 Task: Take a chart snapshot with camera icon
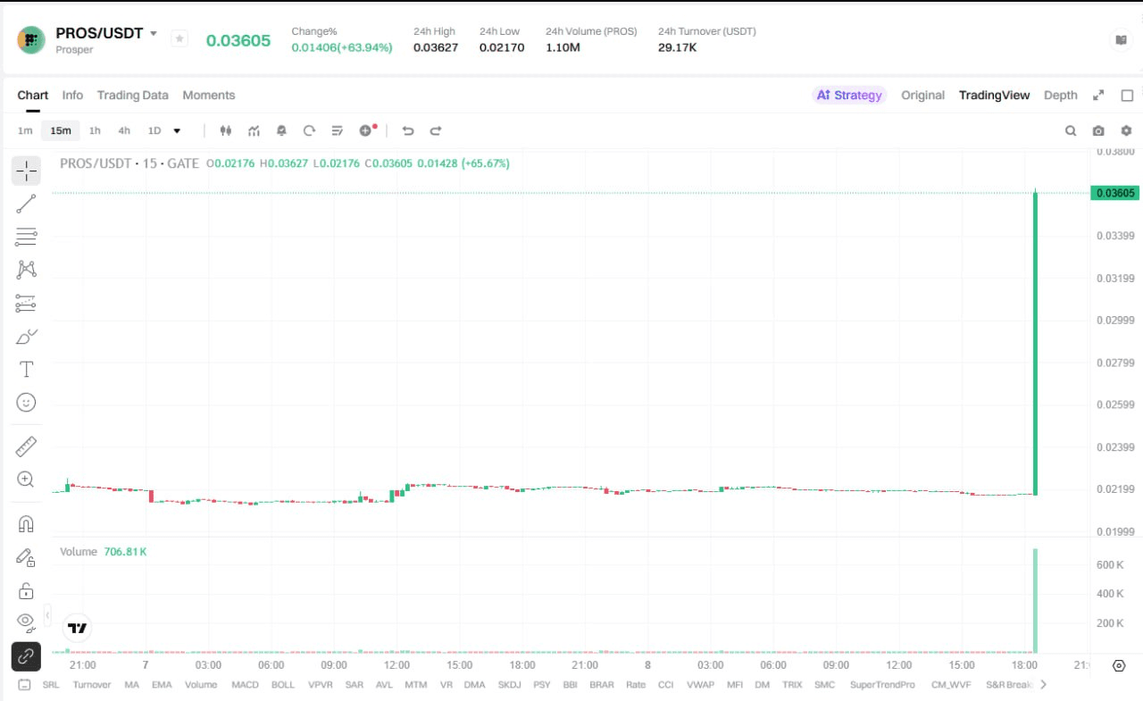1098,130
